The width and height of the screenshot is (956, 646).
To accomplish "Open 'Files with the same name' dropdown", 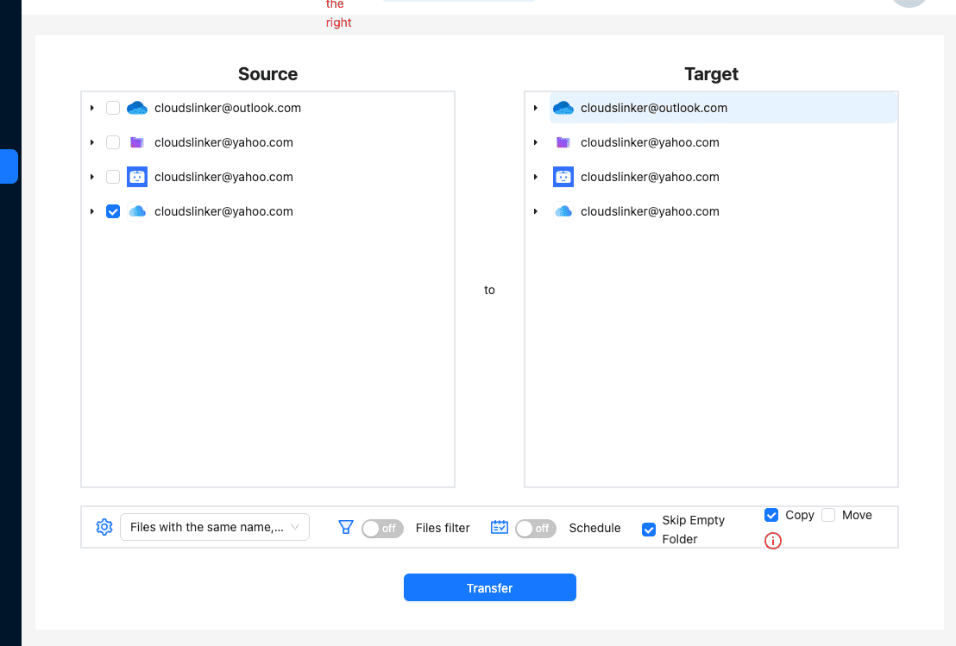I will pyautogui.click(x=215, y=527).
